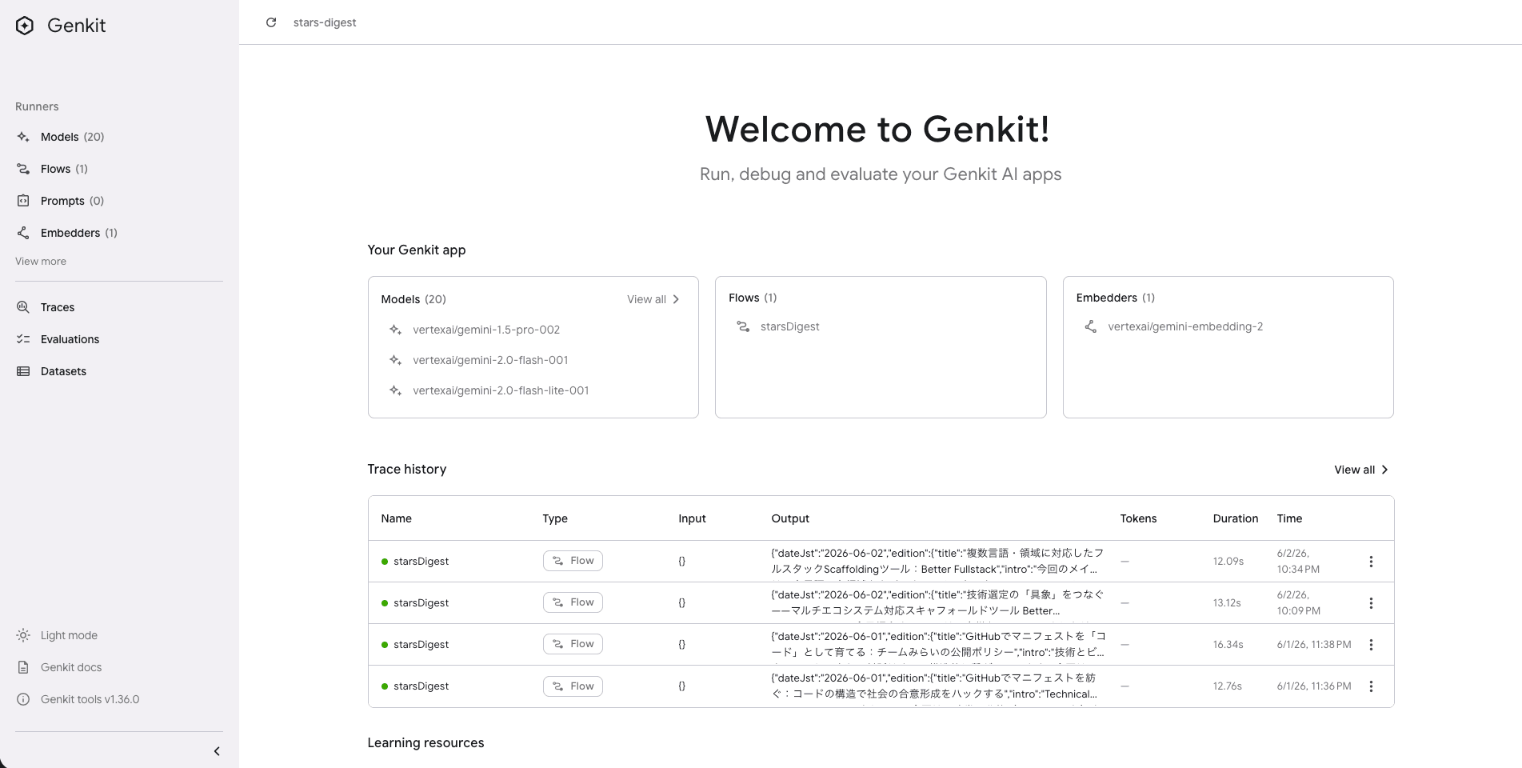Select vertexai/gemini-1.5-pro-002 model
Image resolution: width=1522 pixels, height=768 pixels.
pos(486,330)
